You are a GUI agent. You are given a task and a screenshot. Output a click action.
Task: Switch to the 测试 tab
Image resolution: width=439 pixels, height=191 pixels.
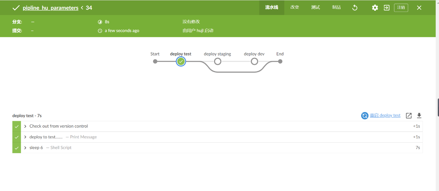pos(315,7)
